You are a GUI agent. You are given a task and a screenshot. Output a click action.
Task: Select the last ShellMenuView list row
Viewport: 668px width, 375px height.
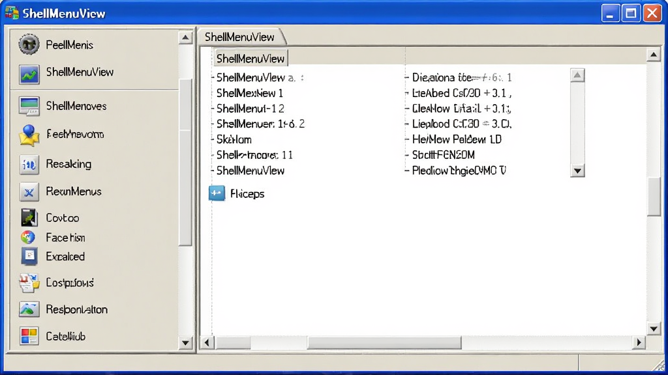(x=250, y=171)
